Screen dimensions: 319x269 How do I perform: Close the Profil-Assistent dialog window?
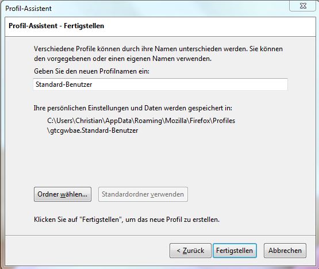coord(303,6)
